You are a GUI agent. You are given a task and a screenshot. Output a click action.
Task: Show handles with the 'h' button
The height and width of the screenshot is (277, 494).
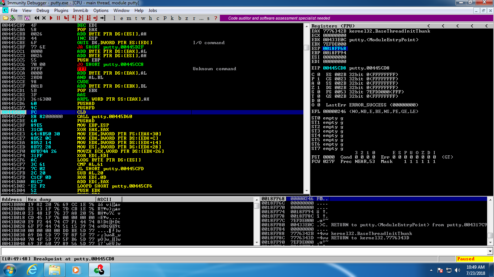point(150,18)
